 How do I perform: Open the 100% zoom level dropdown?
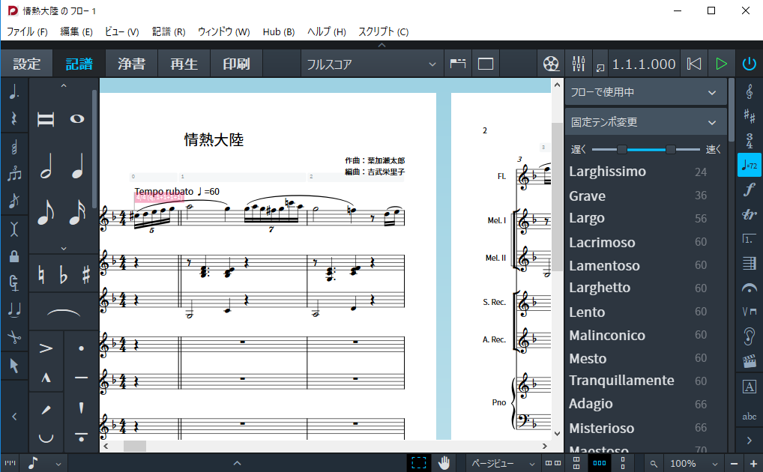coord(693,464)
